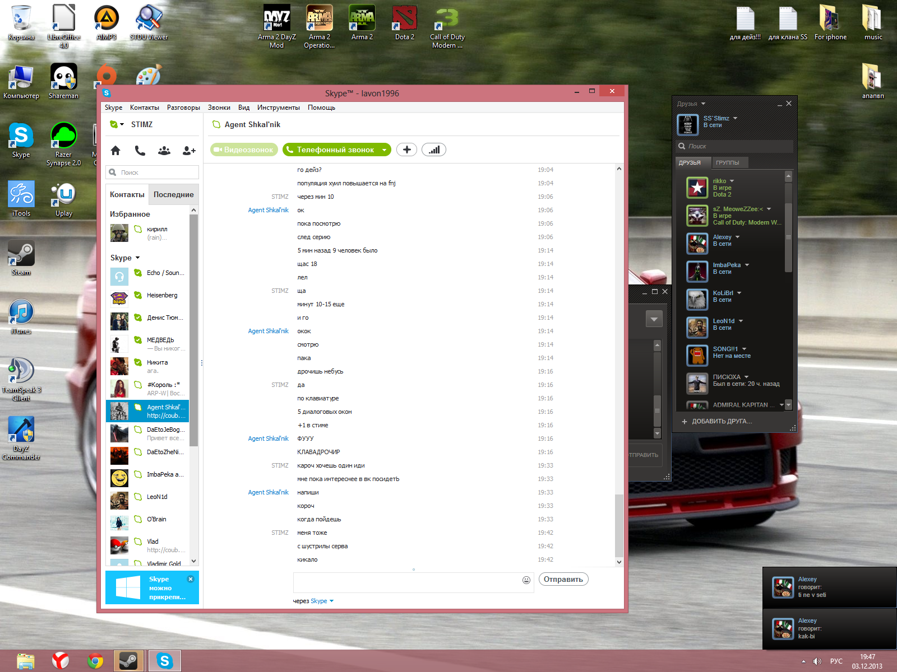This screenshot has height=672, width=897.
Task: Open TeamSpeak 3 Client desktop icon
Action: point(21,379)
